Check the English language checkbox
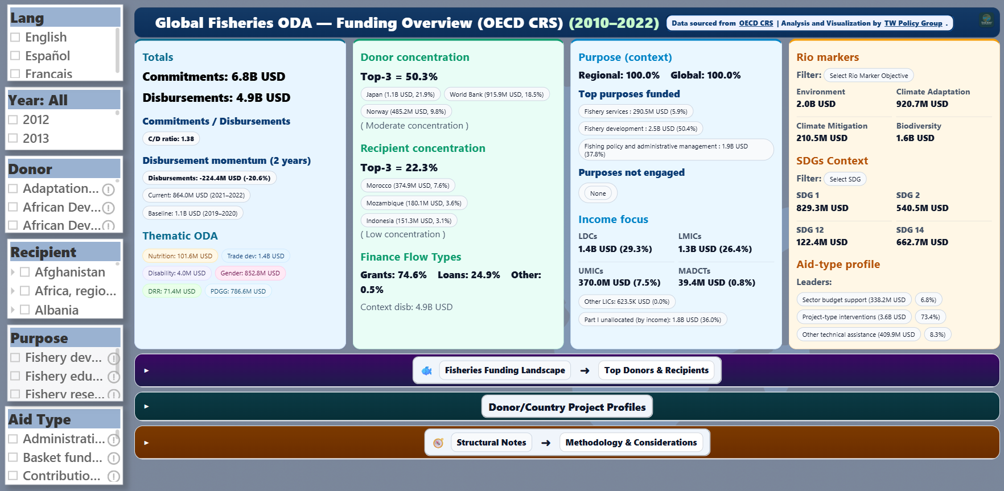Screen dimensions: 1004x491 15,38
